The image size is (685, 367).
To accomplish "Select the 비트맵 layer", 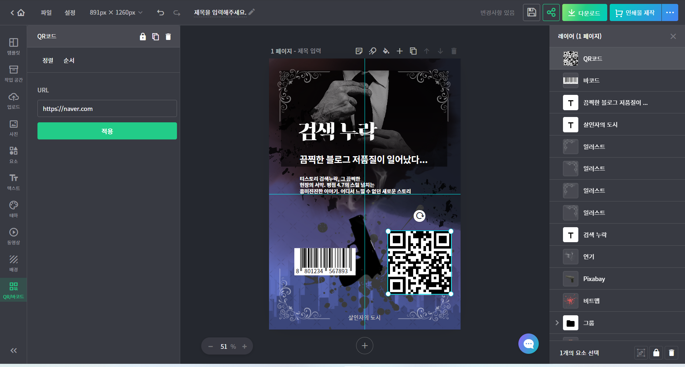I will [x=617, y=301].
